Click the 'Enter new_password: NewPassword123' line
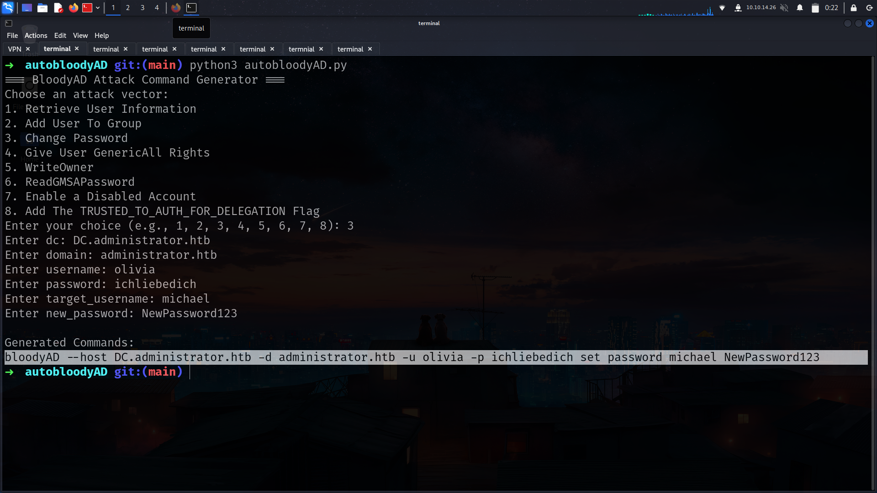877x493 pixels. click(x=121, y=314)
